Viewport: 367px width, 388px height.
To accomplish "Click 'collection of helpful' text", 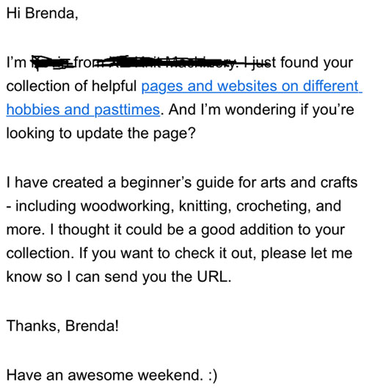I will [72, 87].
